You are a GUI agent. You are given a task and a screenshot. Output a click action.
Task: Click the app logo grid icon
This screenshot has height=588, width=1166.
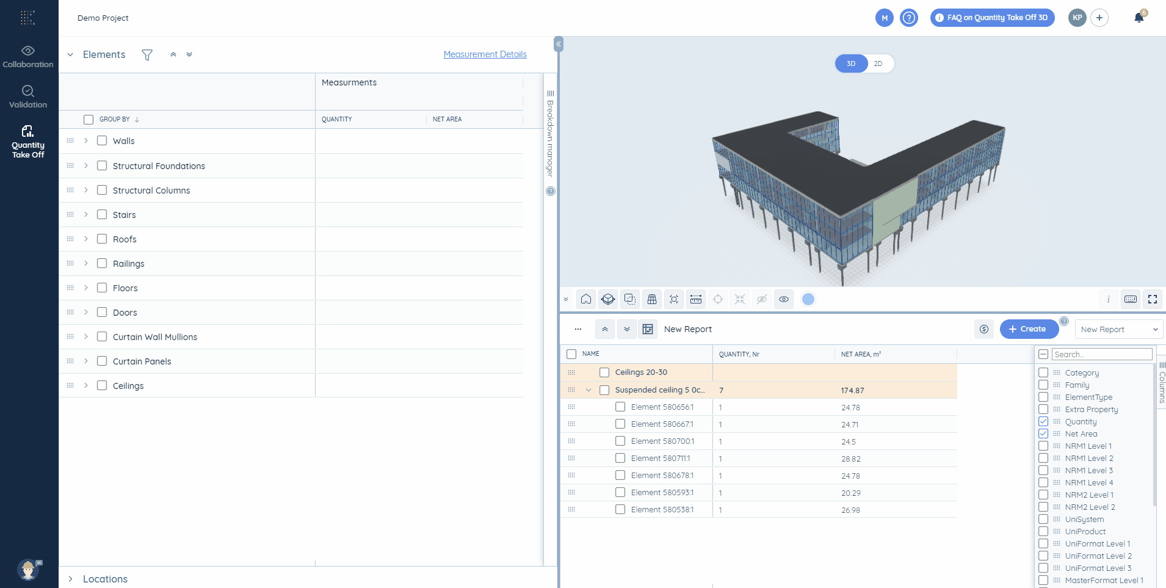pyautogui.click(x=28, y=18)
